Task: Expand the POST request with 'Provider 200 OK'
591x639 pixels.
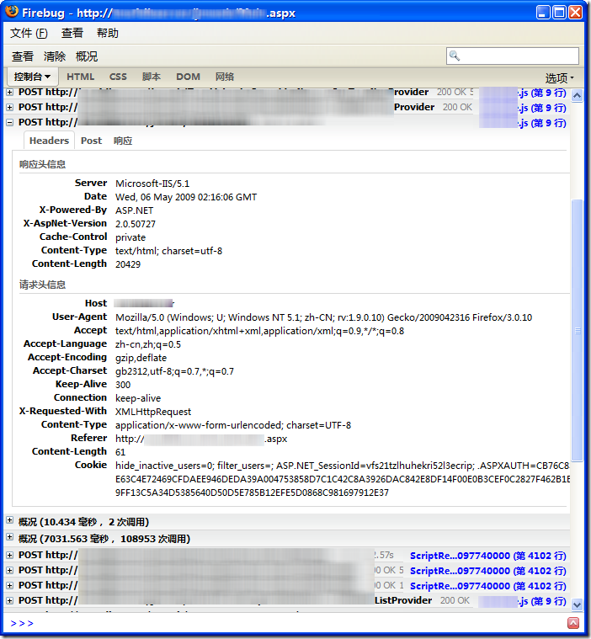Action: pyautogui.click(x=10, y=107)
